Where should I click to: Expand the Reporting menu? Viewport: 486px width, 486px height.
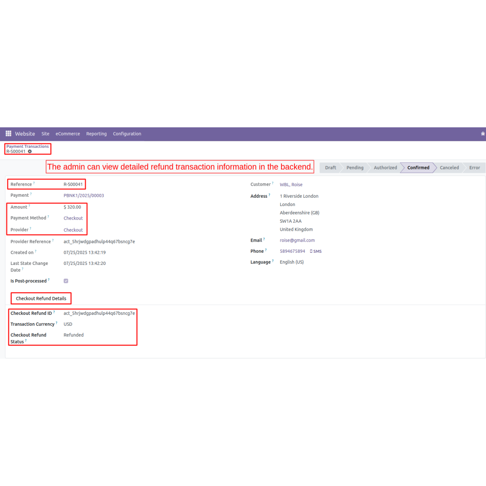click(x=96, y=134)
